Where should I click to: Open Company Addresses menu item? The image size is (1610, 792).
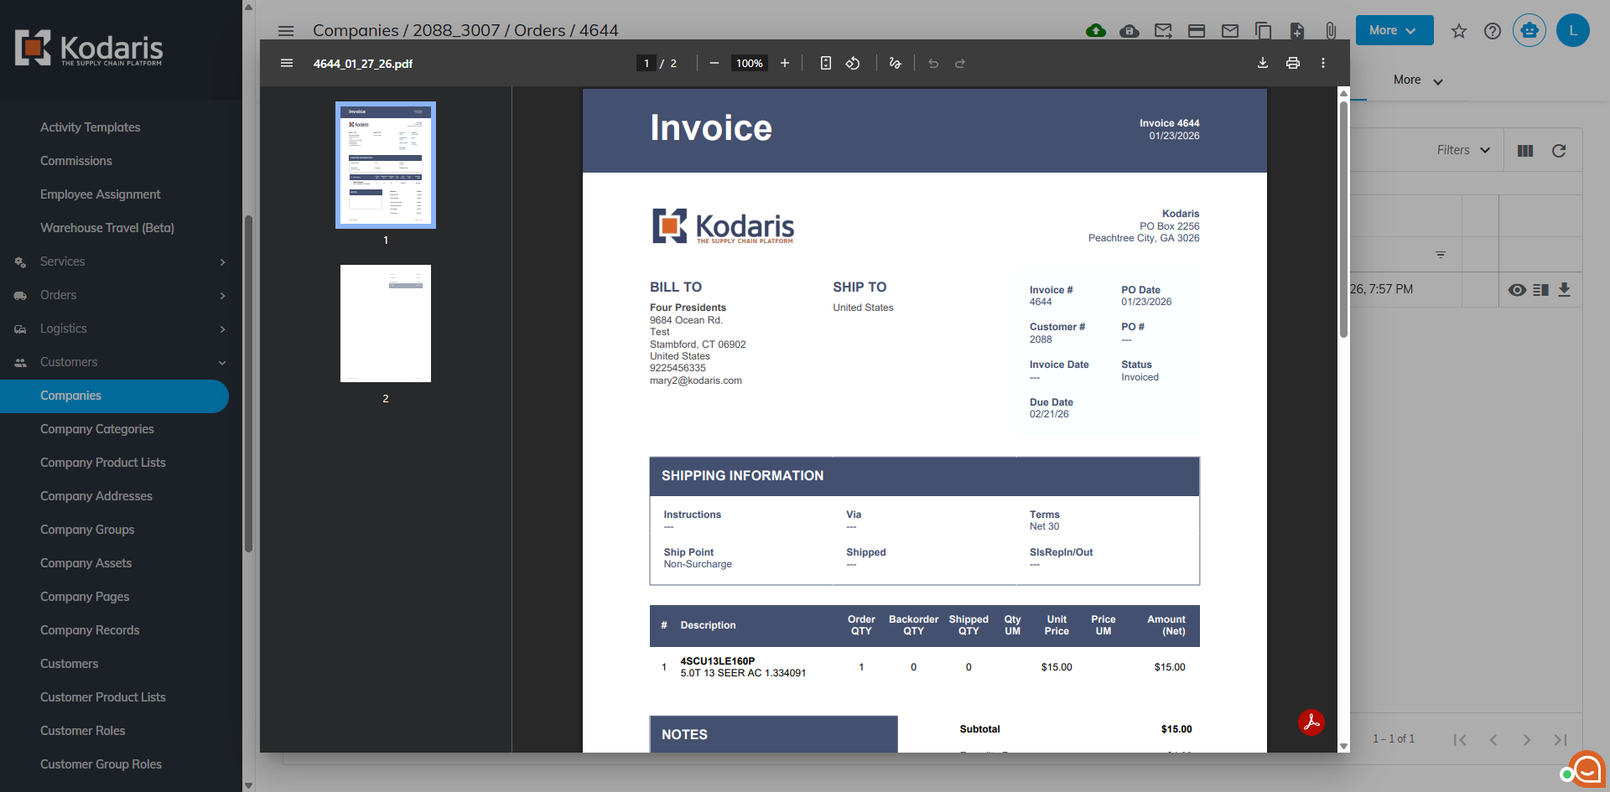[96, 496]
